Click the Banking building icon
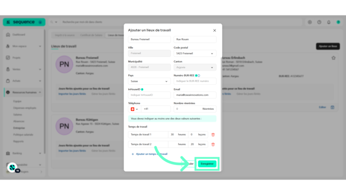This screenshot has height=195, width=346. coord(8,153)
